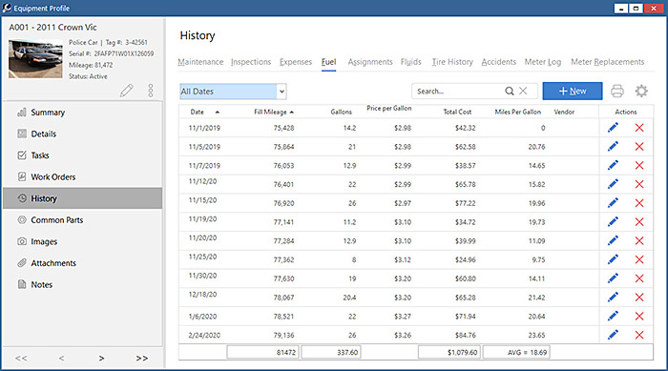The height and width of the screenshot is (371, 668).
Task: Delete fuel entry with mileage 77,362
Action: [639, 259]
